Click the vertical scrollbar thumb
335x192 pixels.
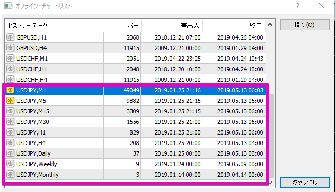[x=271, y=136]
